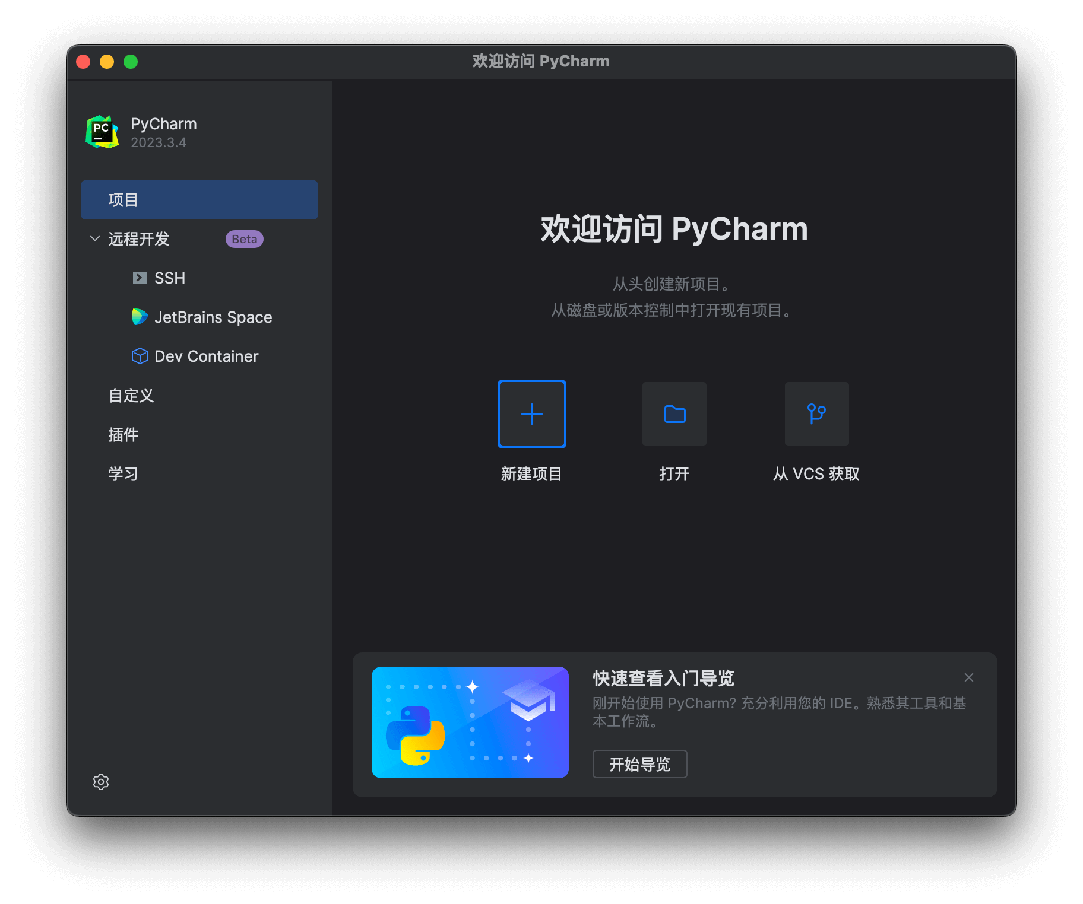Click the Get from VCS branch icon

(816, 413)
